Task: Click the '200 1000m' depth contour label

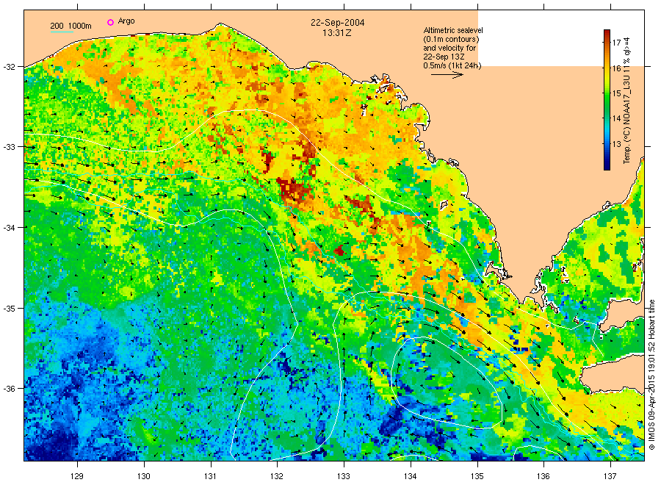Action: pyautogui.click(x=71, y=26)
